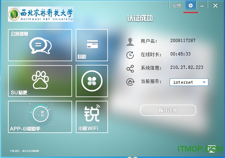Click the username value 2008117267
The width and height of the screenshot is (225, 158).
pos(183,41)
